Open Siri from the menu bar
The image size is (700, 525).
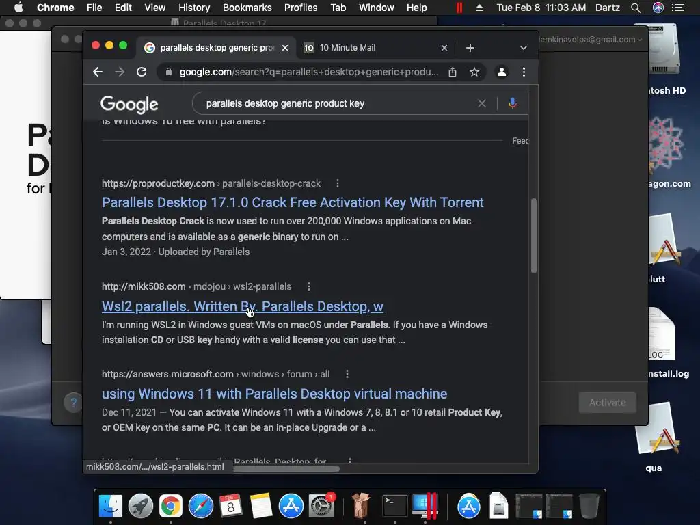click(x=658, y=8)
